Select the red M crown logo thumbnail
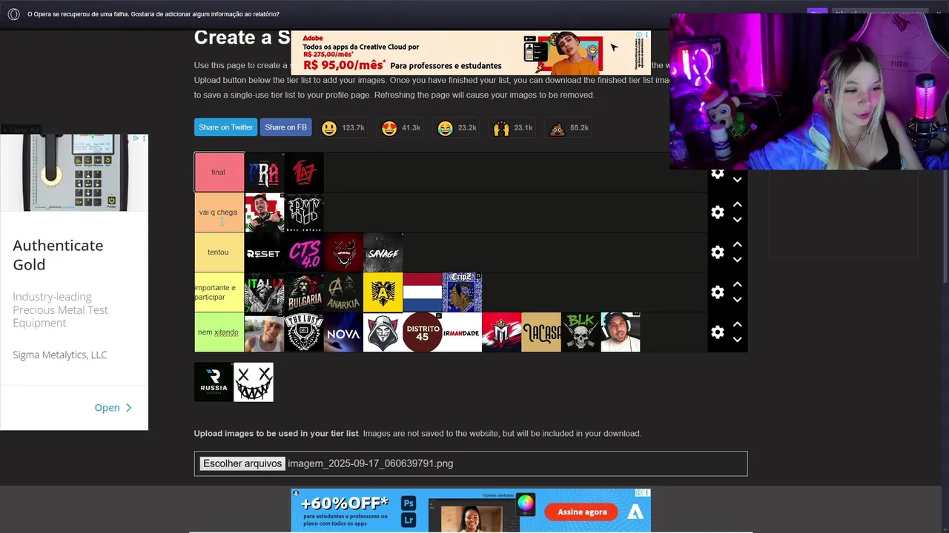The height and width of the screenshot is (533, 949). 501,332
